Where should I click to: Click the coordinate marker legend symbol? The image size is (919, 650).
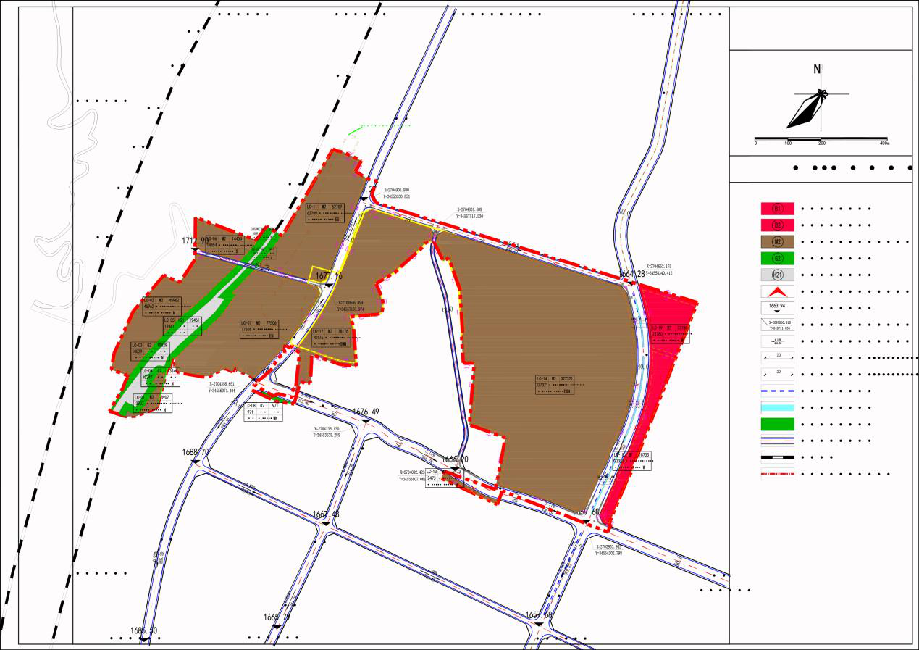click(x=777, y=325)
